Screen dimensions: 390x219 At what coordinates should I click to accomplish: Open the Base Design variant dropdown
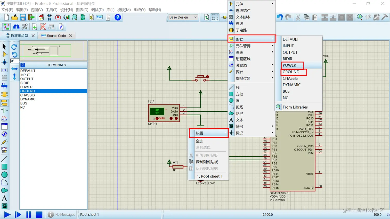pyautogui.click(x=183, y=17)
